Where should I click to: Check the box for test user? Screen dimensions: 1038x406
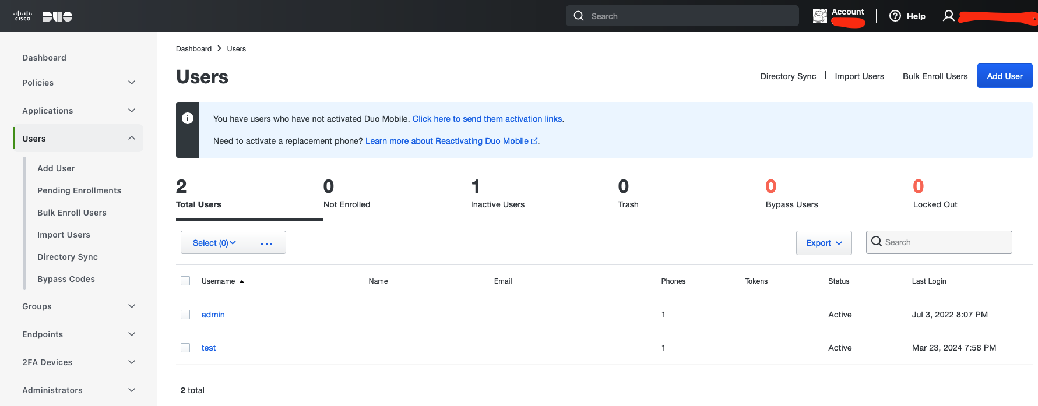pyautogui.click(x=185, y=348)
